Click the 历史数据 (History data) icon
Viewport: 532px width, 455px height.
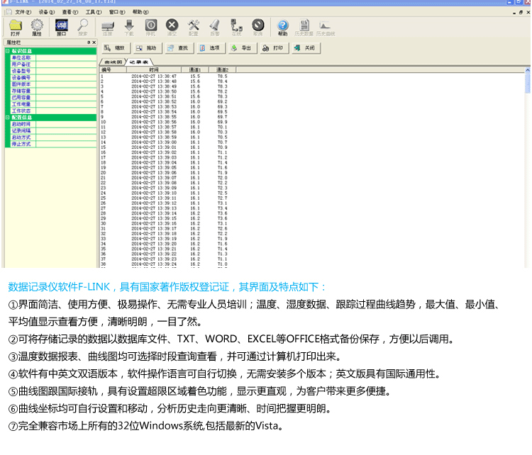pyautogui.click(x=305, y=27)
